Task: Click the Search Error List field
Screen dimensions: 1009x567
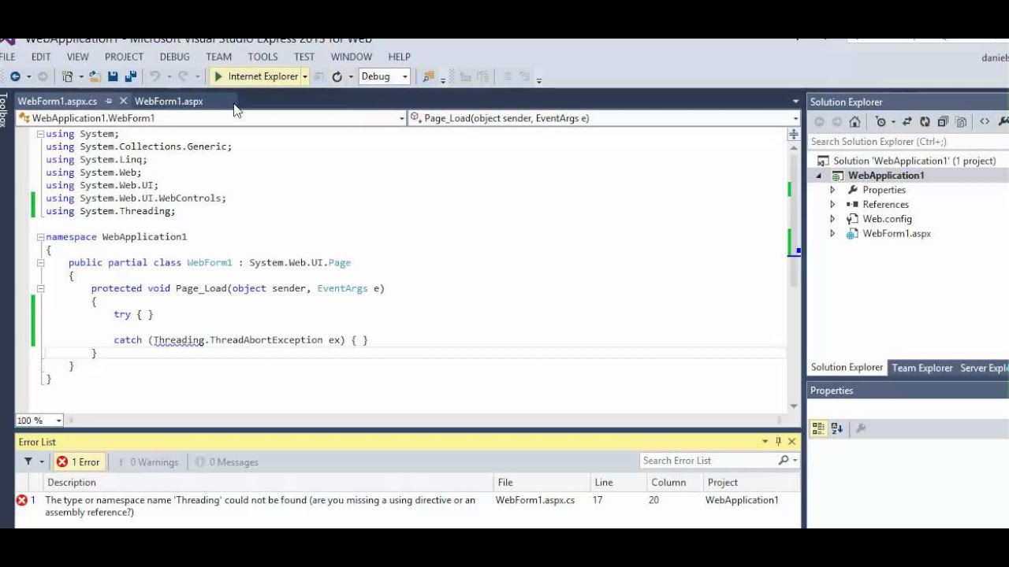Action: pyautogui.click(x=709, y=461)
